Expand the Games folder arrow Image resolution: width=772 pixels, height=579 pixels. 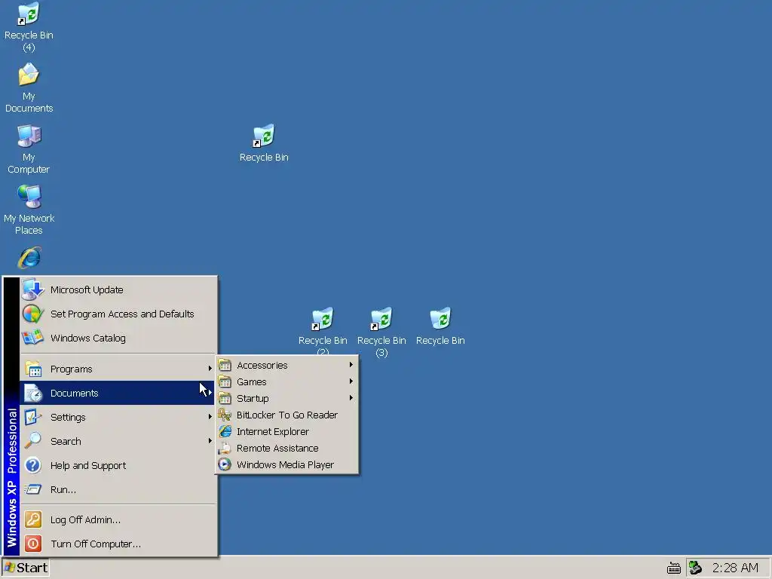(351, 381)
